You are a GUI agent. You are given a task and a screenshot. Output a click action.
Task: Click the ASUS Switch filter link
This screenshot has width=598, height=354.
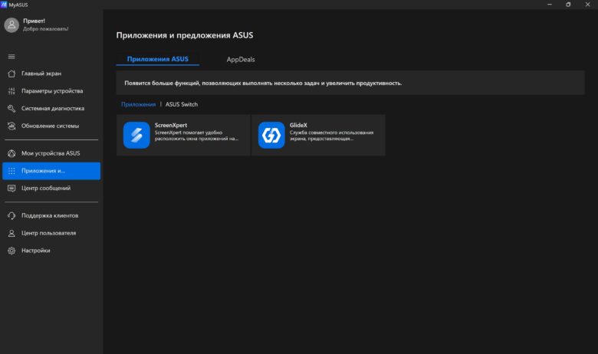click(182, 104)
